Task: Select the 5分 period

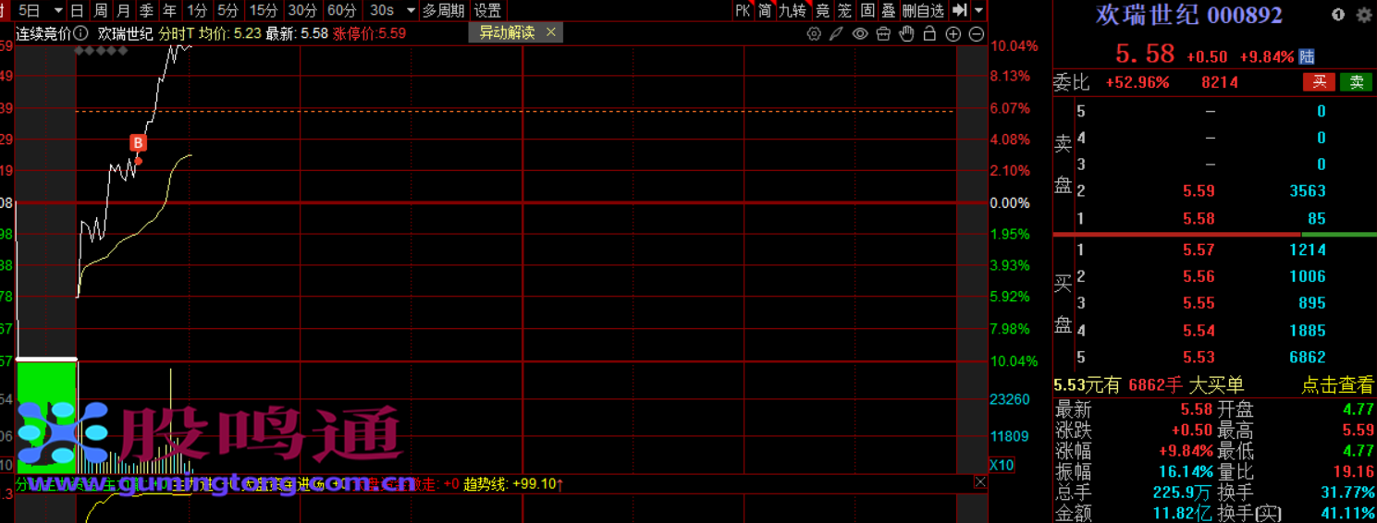Action: pyautogui.click(x=227, y=10)
